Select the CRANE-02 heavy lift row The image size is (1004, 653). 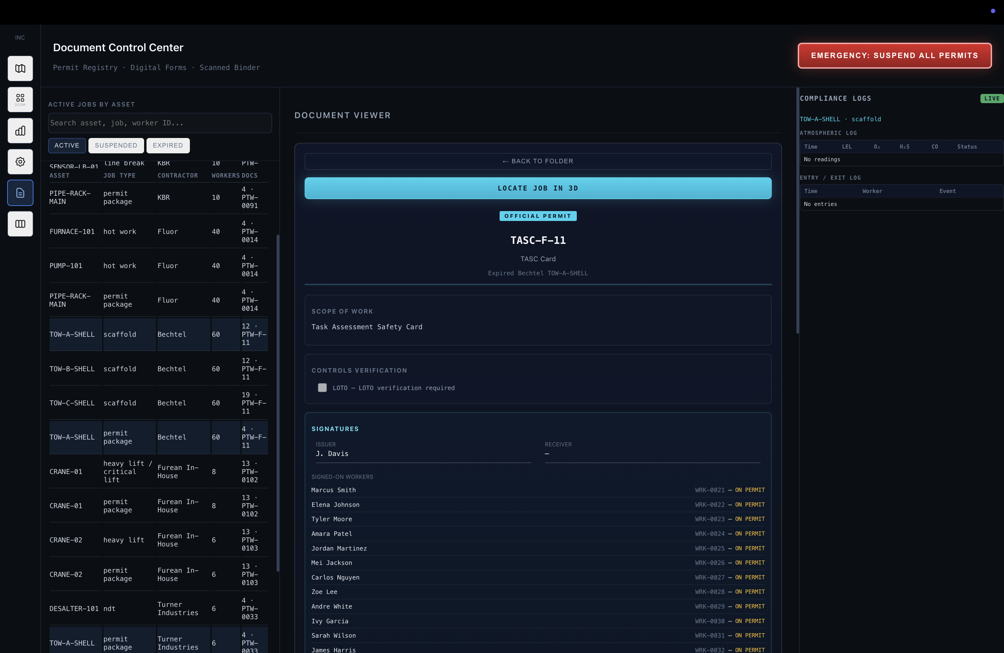click(158, 540)
